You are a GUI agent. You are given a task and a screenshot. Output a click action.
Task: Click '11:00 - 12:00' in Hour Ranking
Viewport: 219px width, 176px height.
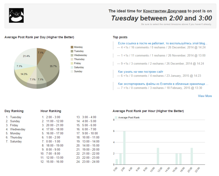[55, 121]
